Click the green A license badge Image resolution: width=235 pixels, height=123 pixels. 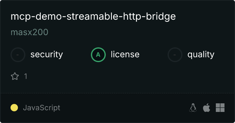pos(98,55)
